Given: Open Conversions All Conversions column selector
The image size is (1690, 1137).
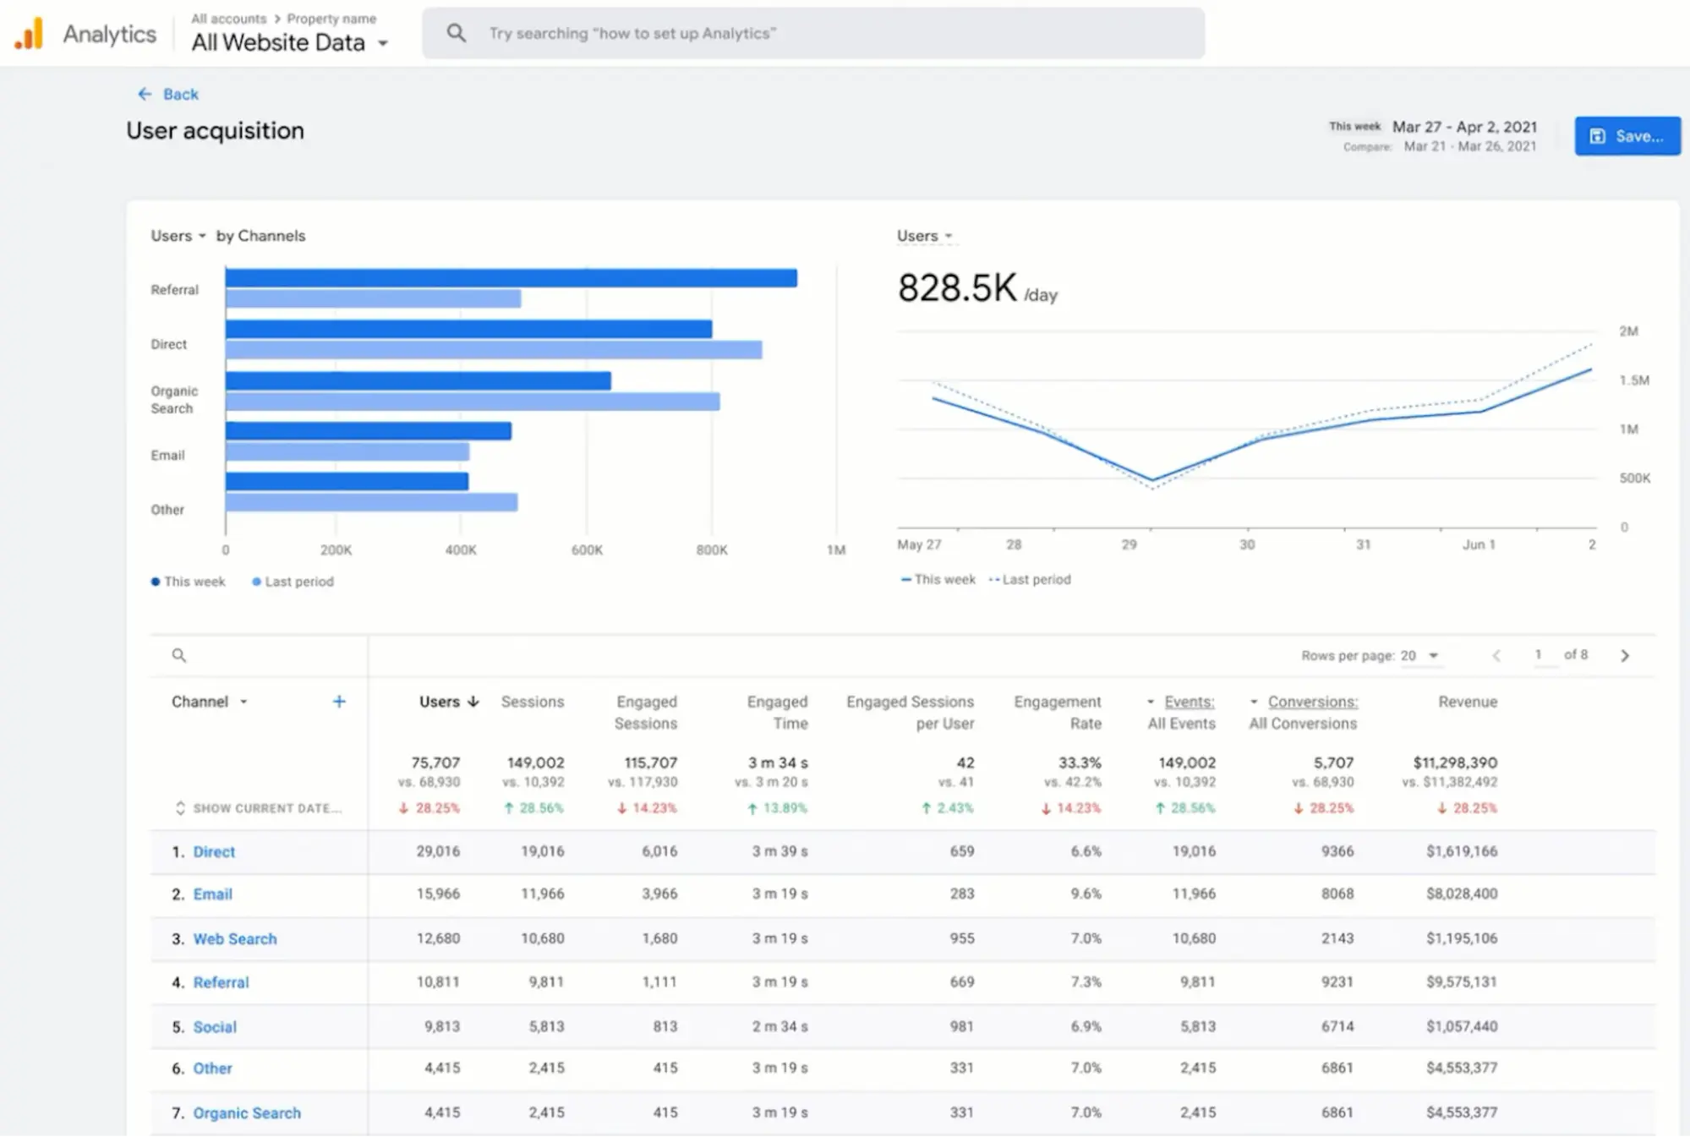Looking at the screenshot, I should [x=1254, y=702].
